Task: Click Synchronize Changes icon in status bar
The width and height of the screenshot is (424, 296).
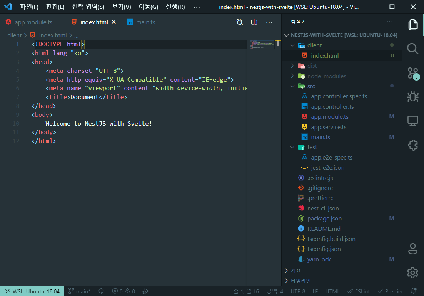Action: [101, 291]
